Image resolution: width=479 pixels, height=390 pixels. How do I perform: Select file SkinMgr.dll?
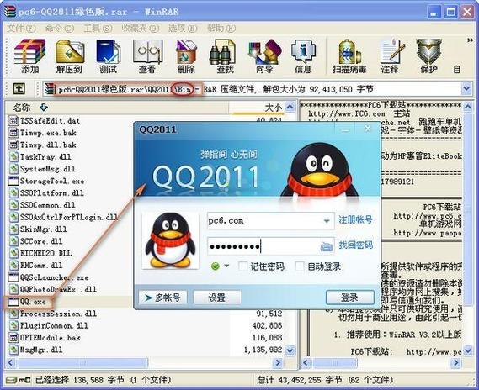coord(38,229)
